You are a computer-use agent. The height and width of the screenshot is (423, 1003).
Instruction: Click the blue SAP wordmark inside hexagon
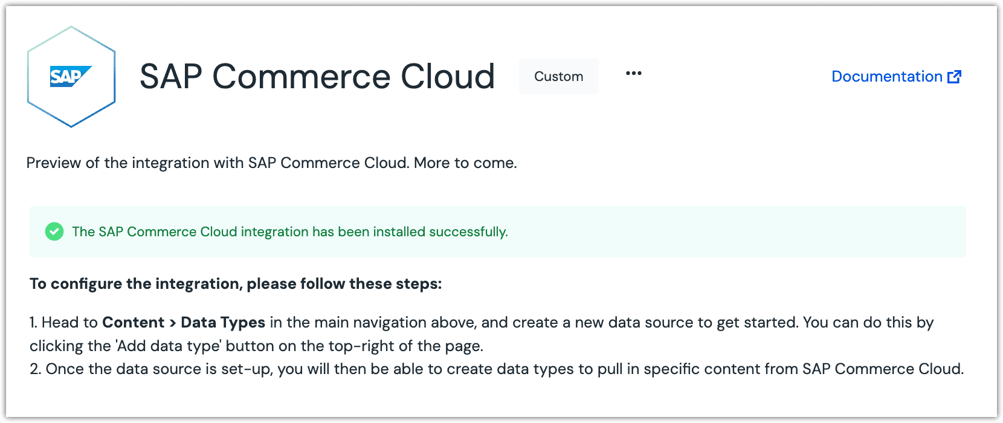tap(71, 77)
